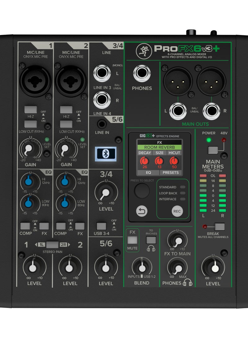Viewport: 248px width, 338px height.
Task: Click the headphone icon next to PHONES knob
Action: click(187, 282)
